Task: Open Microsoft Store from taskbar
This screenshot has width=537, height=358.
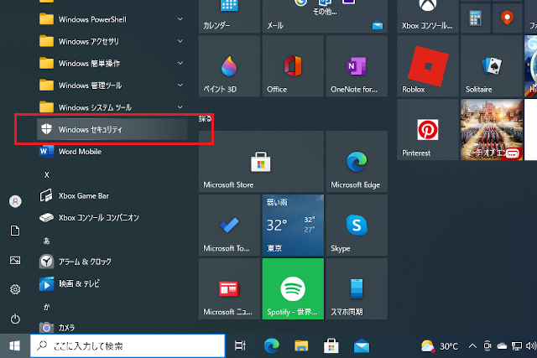Action: pyautogui.click(x=331, y=346)
